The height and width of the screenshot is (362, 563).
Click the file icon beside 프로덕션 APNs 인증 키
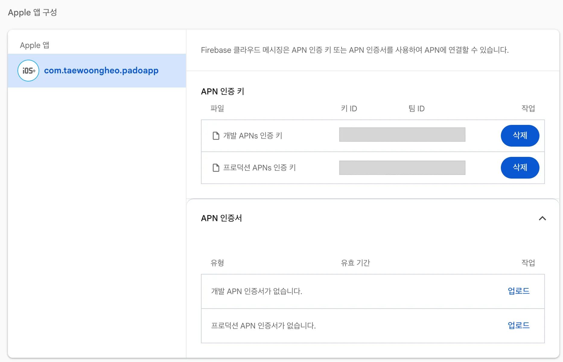coord(216,168)
